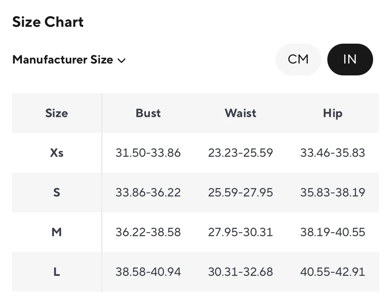Click M hip value 38.19-40.55
Image resolution: width=391 pixels, height=296 pixels.
(333, 232)
